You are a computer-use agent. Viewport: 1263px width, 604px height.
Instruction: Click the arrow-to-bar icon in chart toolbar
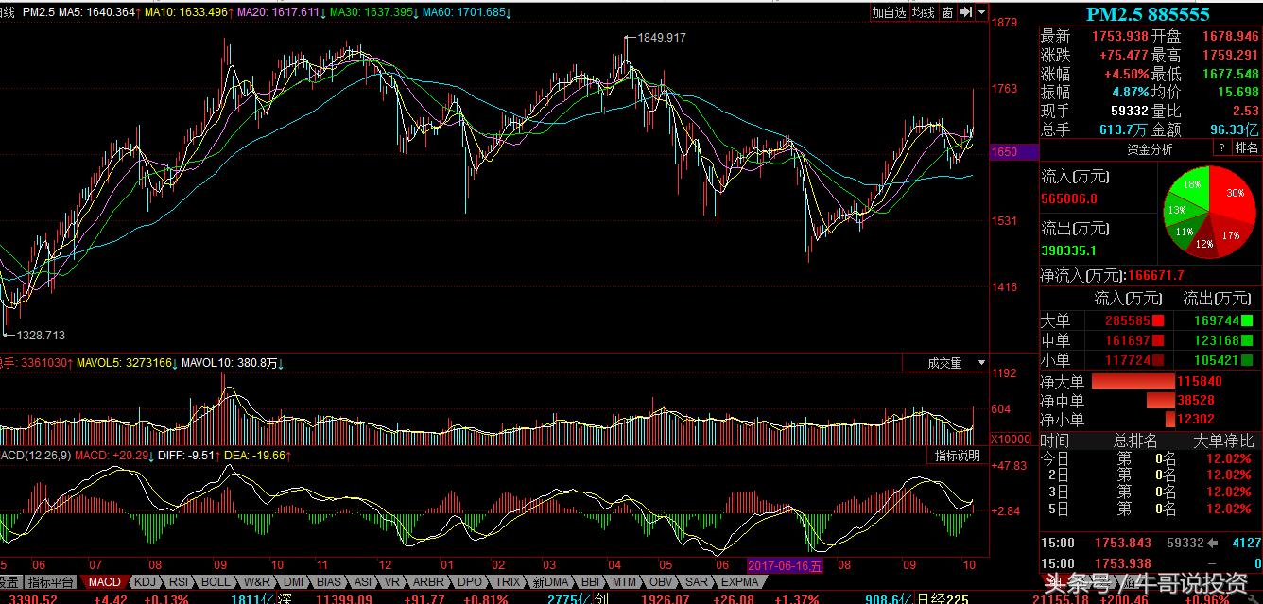966,12
